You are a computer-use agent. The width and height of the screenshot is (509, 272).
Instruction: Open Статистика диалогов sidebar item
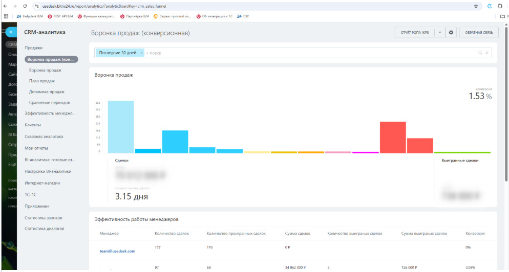coord(45,229)
